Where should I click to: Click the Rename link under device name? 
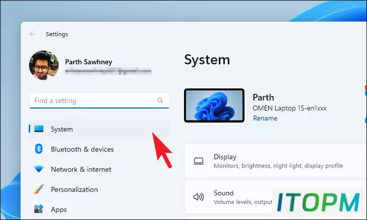[x=265, y=118]
